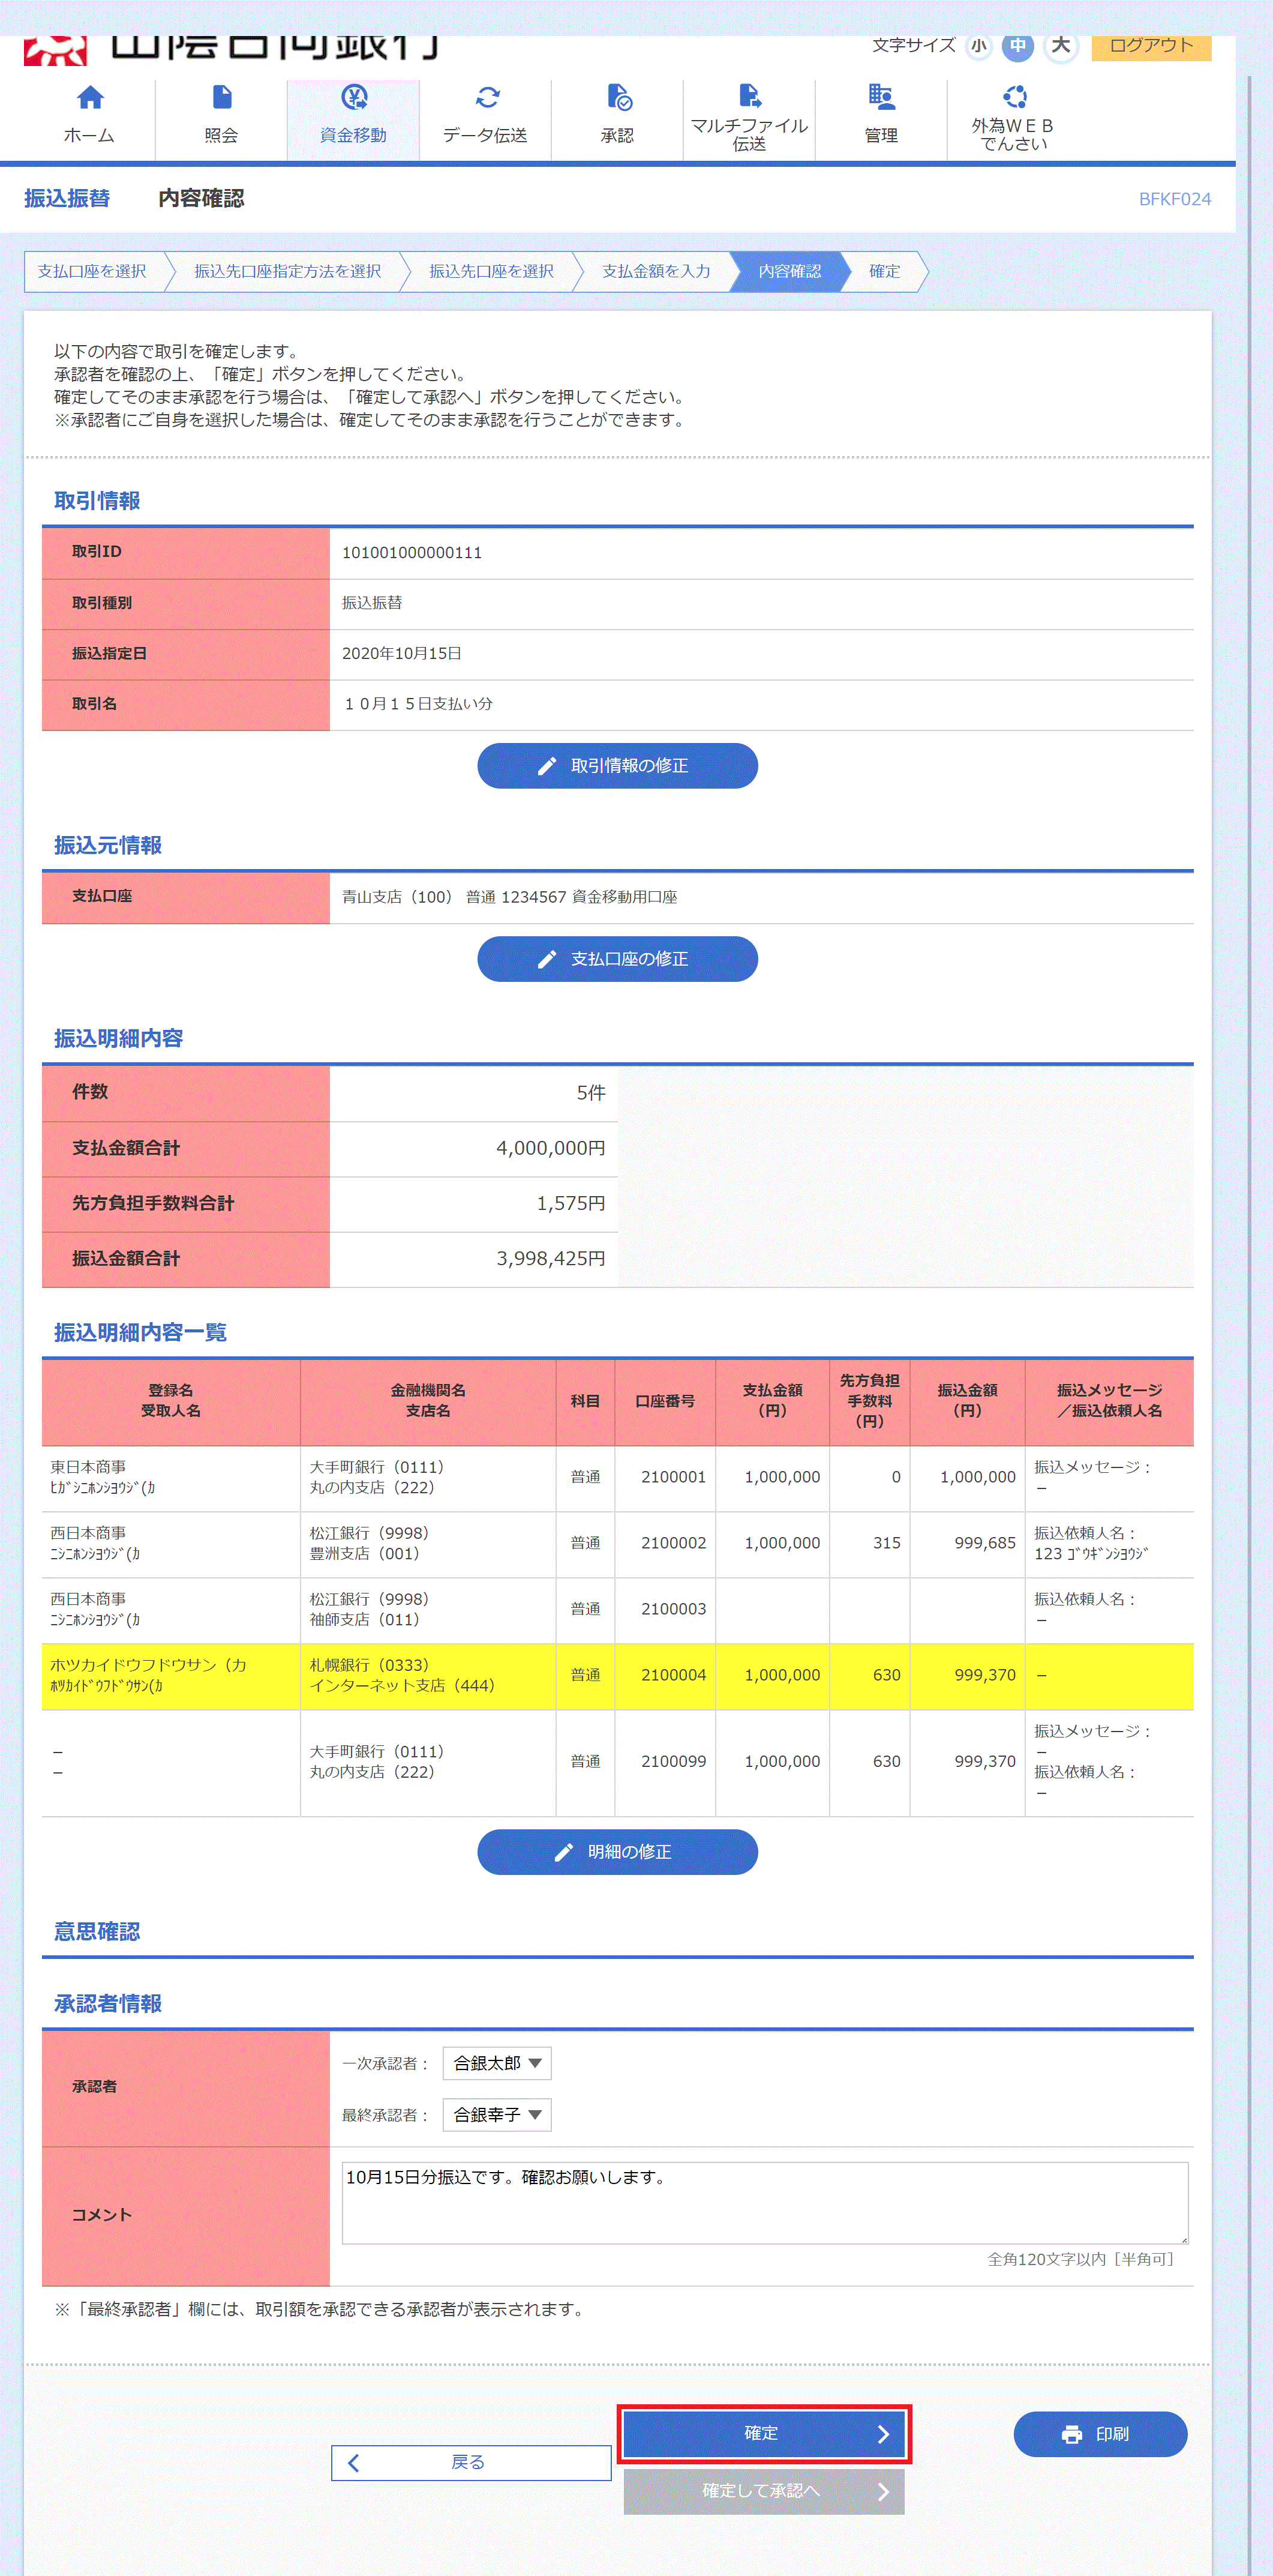Open the 照会 menu label
The image size is (1273, 2576).
pos(221,135)
